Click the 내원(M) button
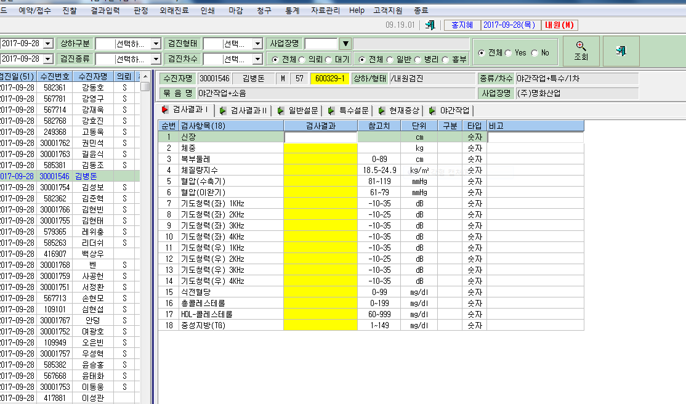Image resolution: width=686 pixels, height=404 pixels. tap(559, 25)
